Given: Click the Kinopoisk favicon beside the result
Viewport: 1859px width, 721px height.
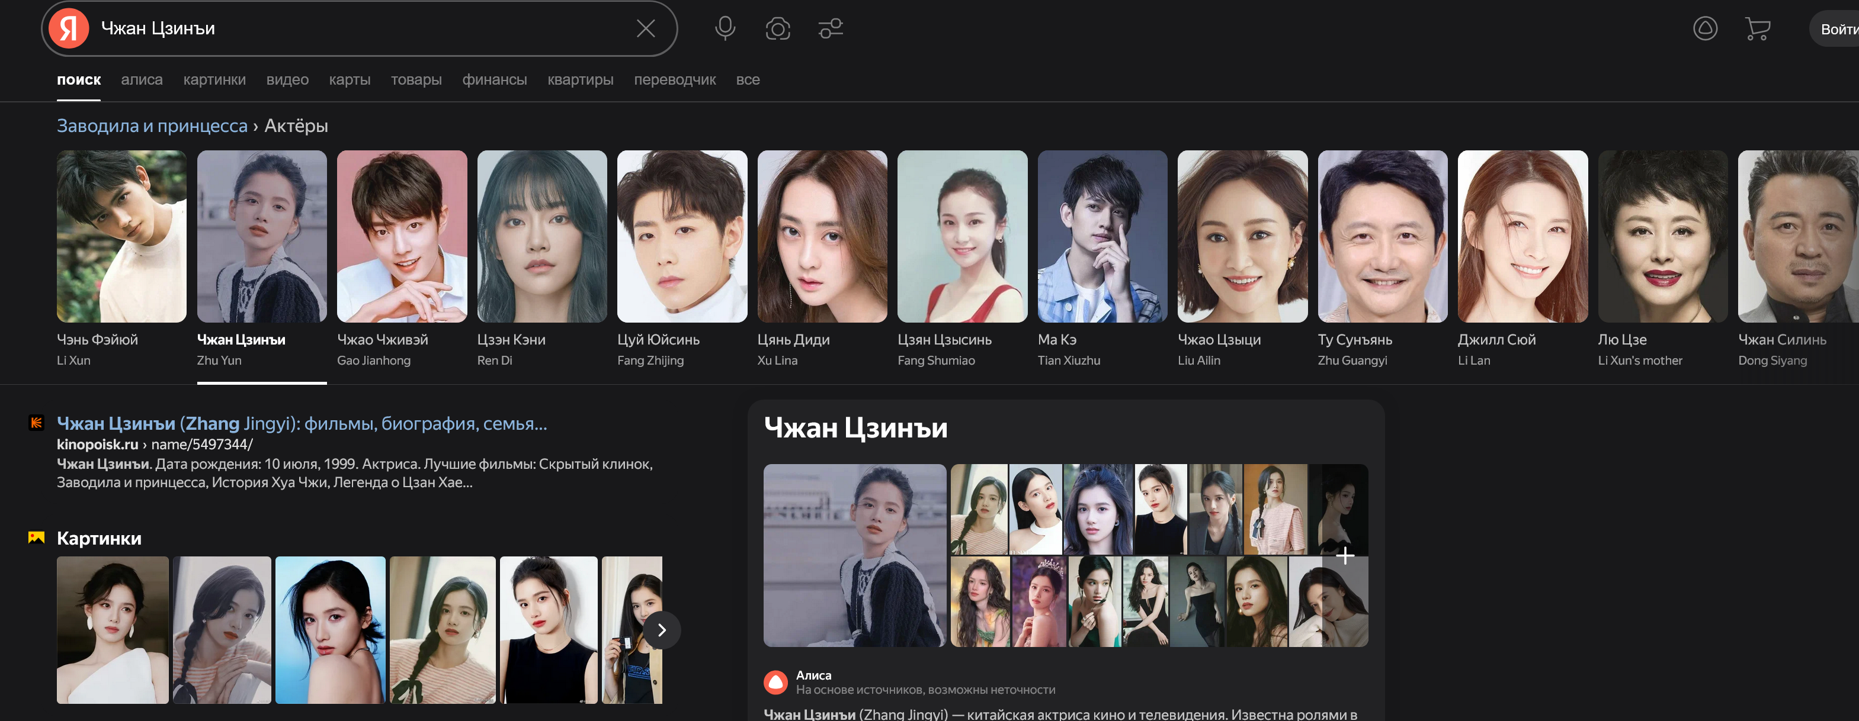Looking at the screenshot, I should (x=36, y=423).
